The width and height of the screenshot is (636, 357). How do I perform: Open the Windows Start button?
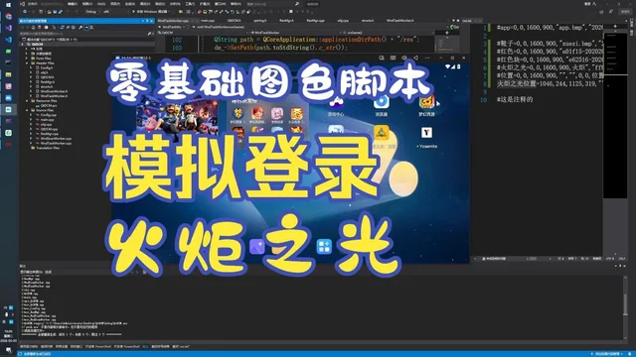[x=9, y=5]
